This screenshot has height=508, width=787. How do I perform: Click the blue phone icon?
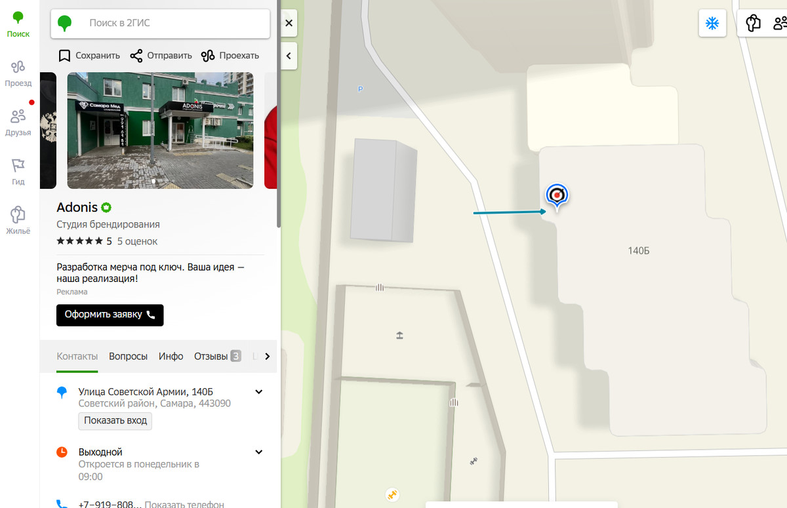pyautogui.click(x=62, y=505)
